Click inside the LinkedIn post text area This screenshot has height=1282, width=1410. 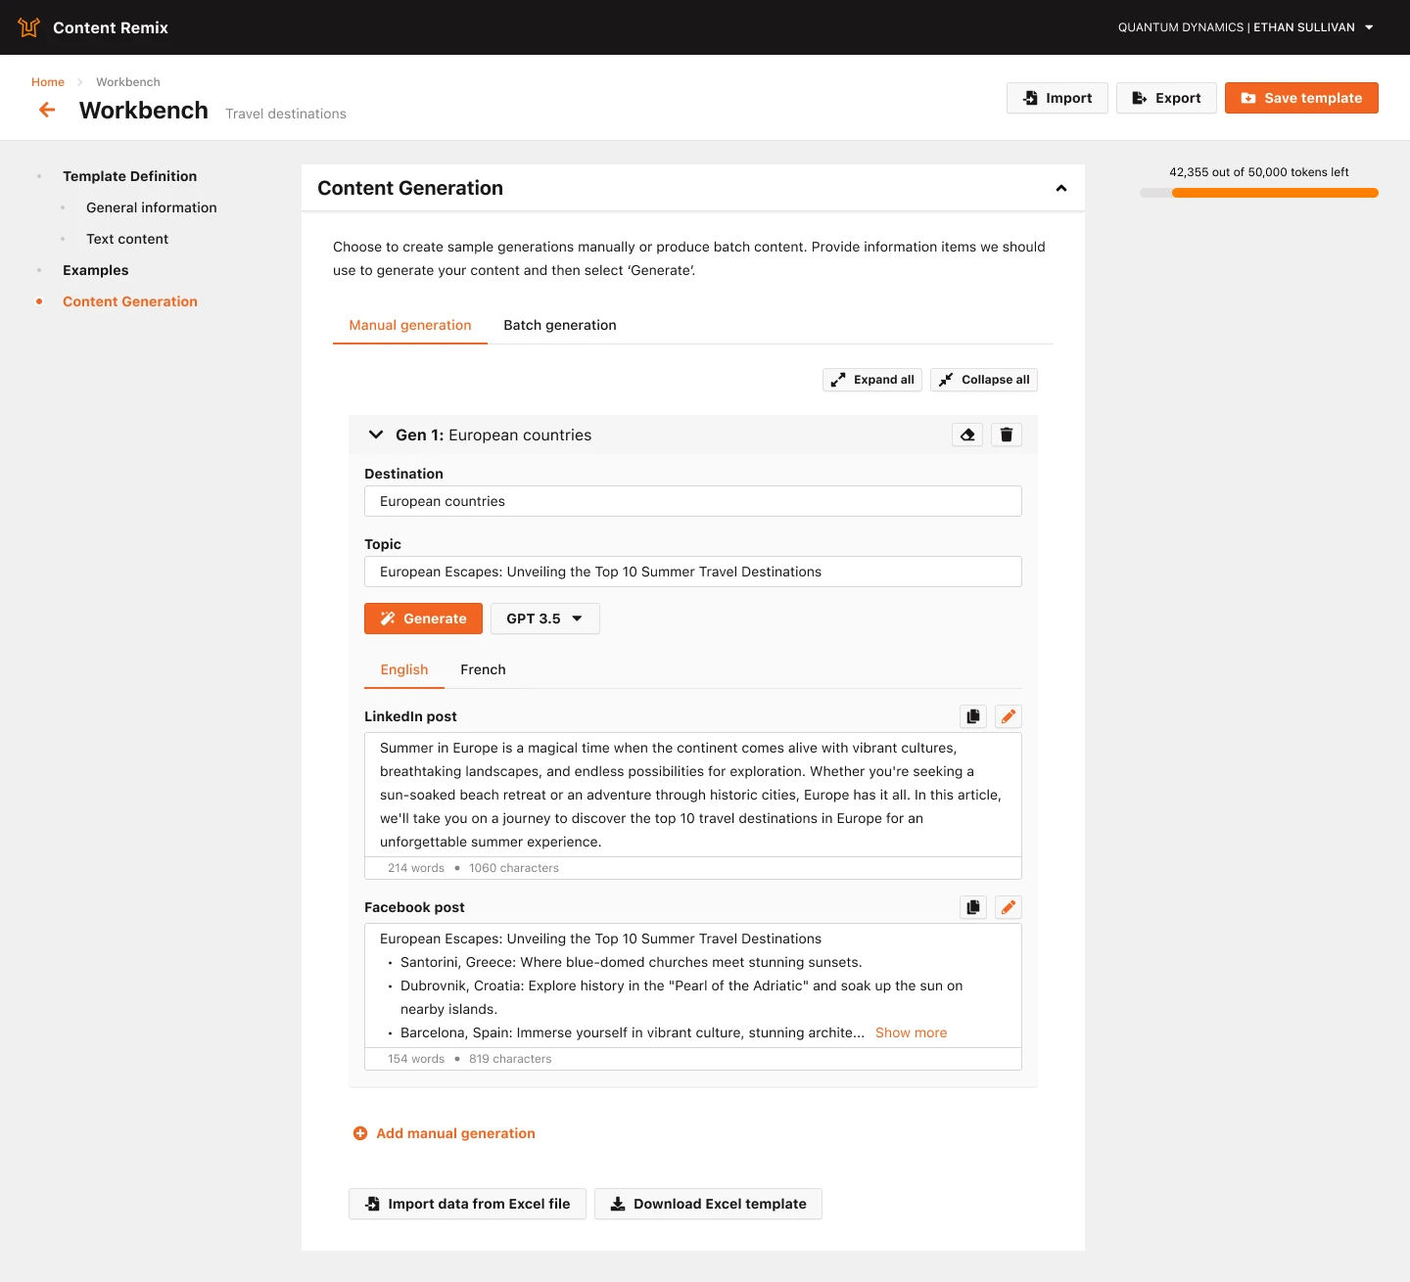tap(693, 795)
